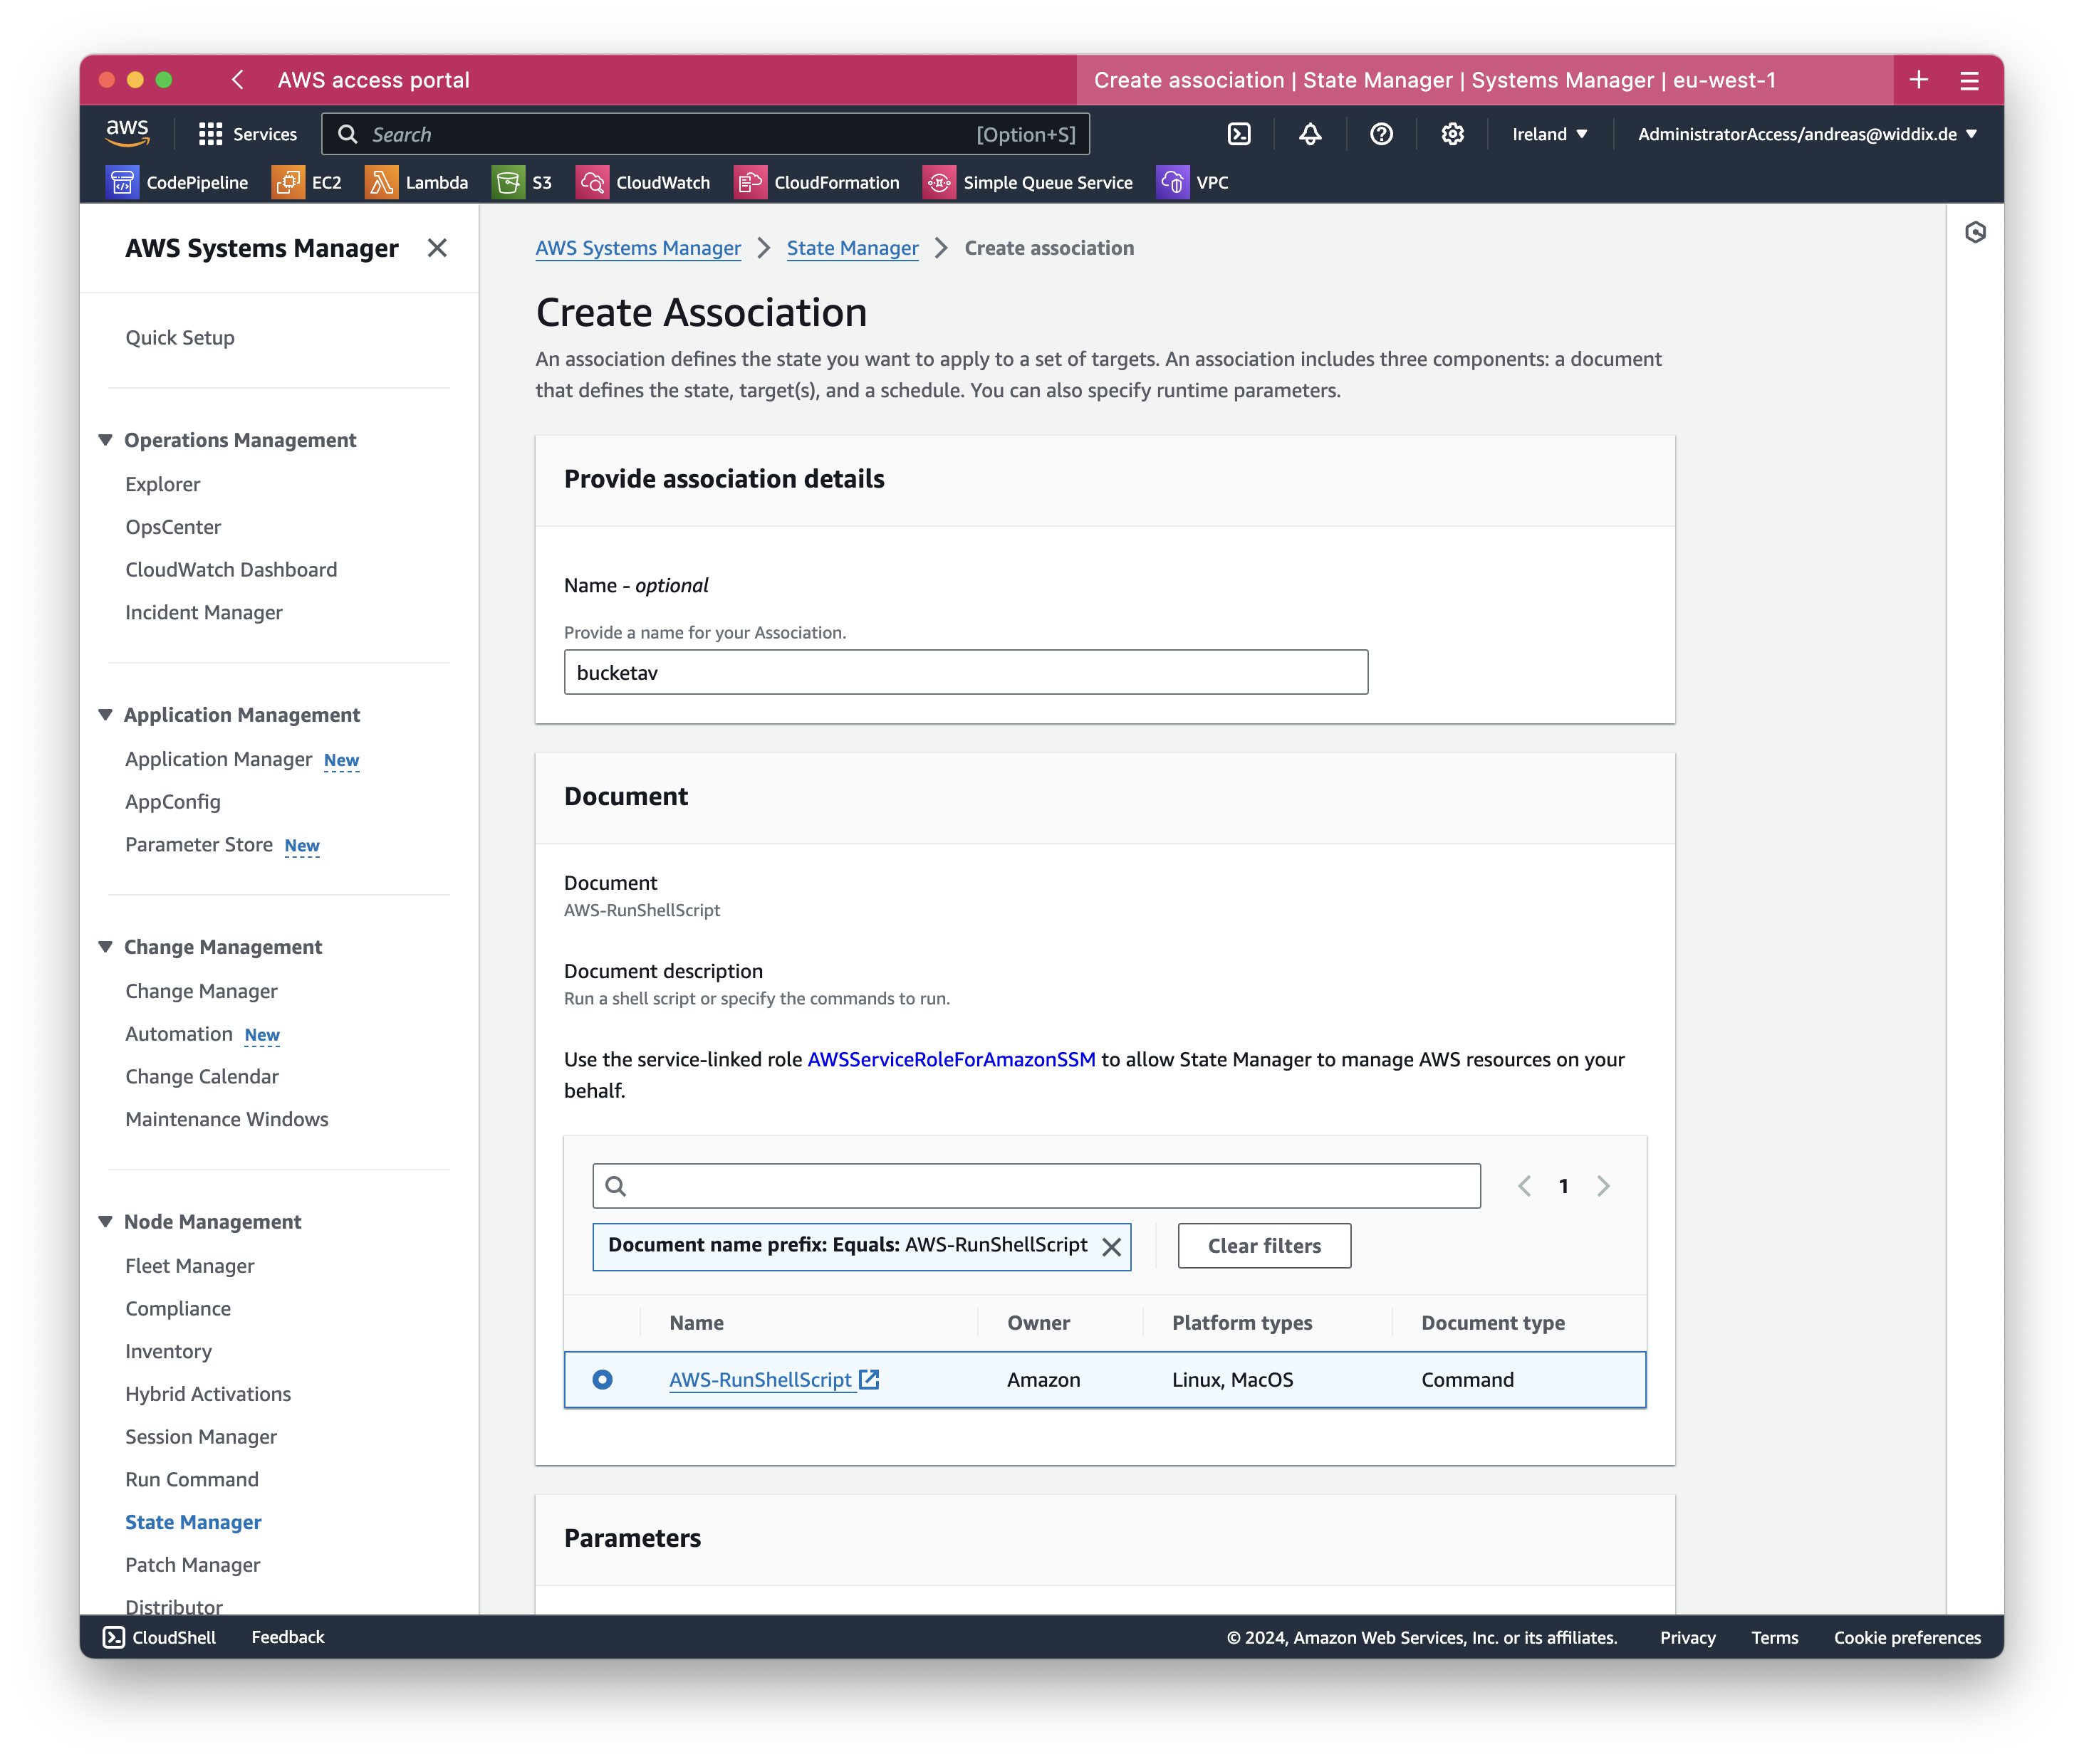2084x1764 pixels.
Task: Open Session Manager in sidebar
Action: (201, 1436)
